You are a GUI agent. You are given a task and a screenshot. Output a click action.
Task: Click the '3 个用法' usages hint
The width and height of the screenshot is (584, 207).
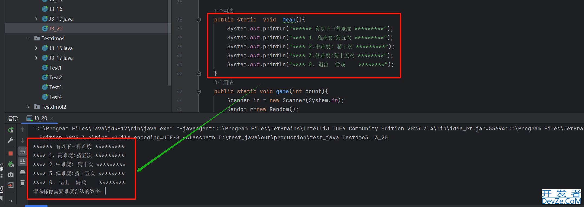coord(224,82)
